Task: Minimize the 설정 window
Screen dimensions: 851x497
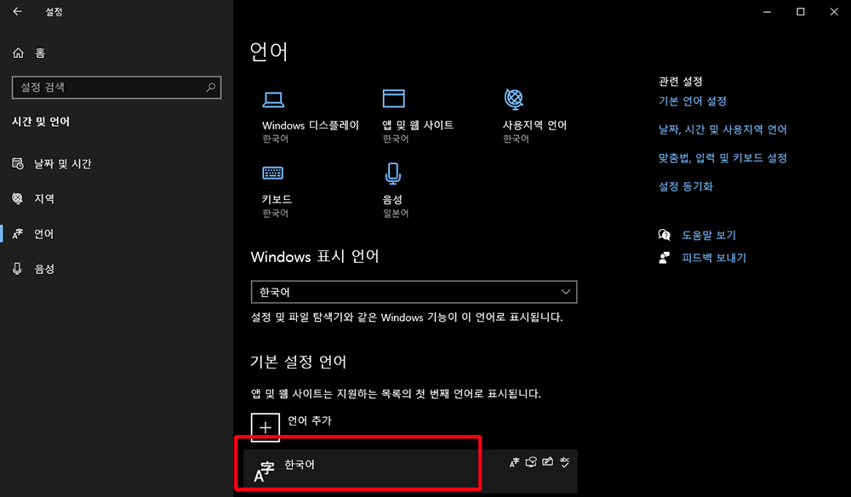Action: [x=767, y=11]
